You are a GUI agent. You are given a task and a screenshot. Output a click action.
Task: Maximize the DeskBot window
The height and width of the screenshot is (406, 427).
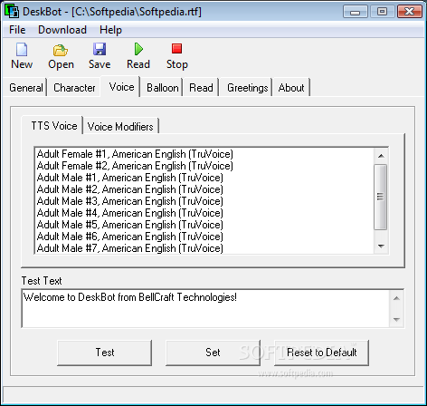(382, 12)
